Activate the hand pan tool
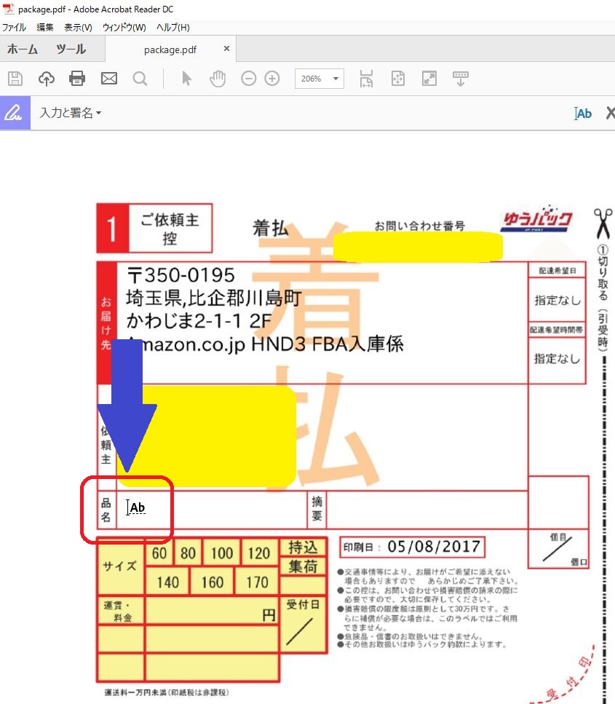The image size is (615, 704). click(x=218, y=79)
